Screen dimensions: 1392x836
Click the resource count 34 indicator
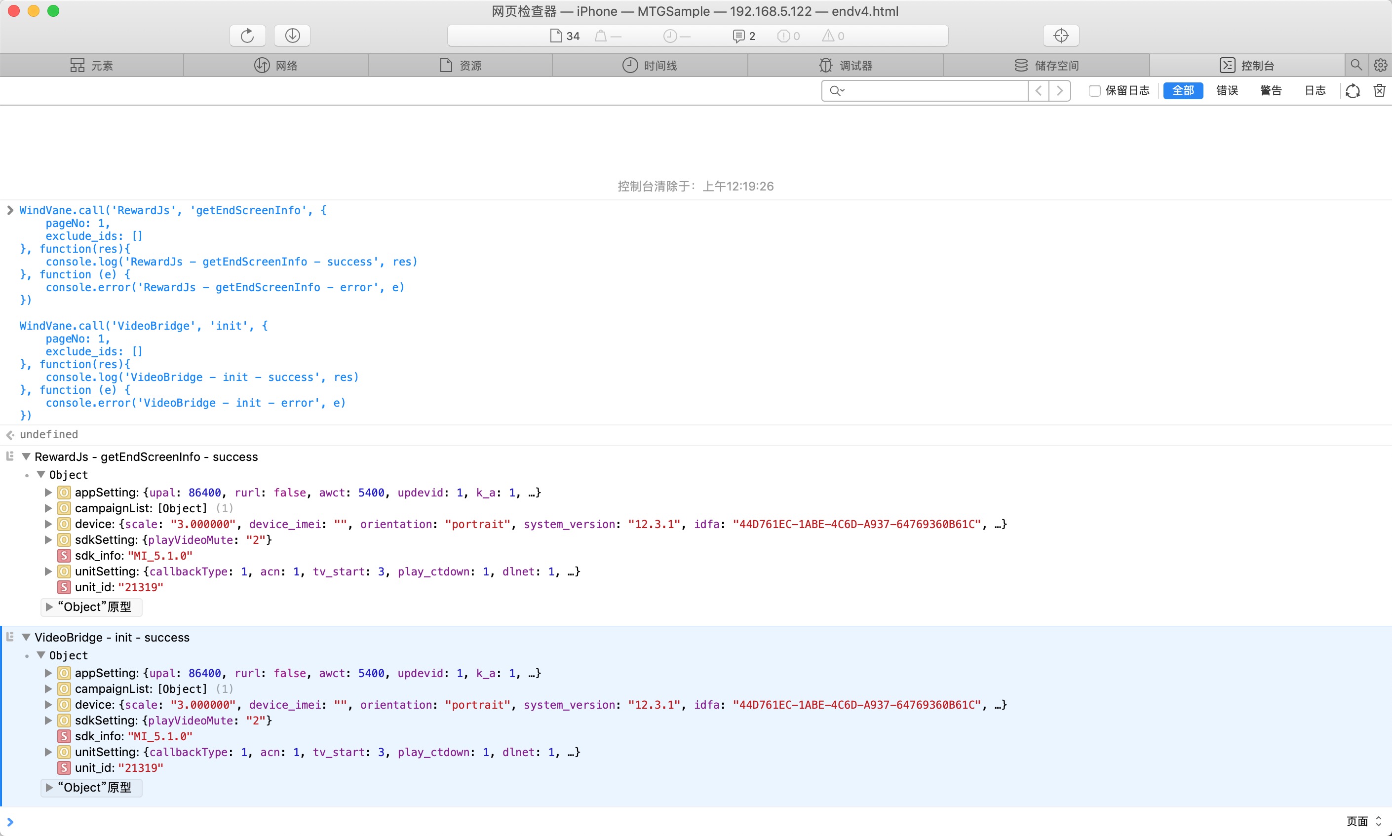pos(565,36)
